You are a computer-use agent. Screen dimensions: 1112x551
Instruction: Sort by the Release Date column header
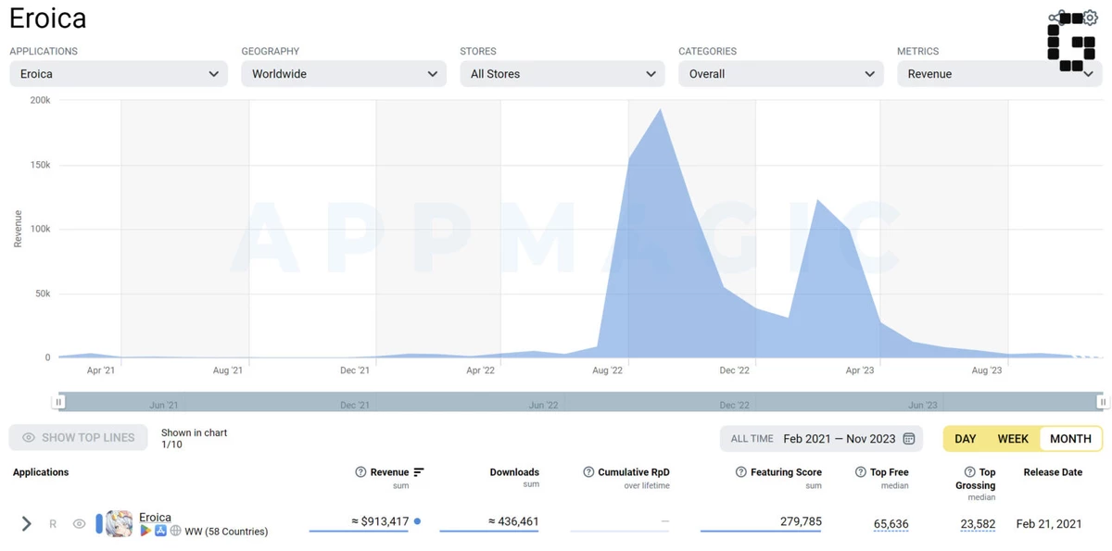(1053, 472)
